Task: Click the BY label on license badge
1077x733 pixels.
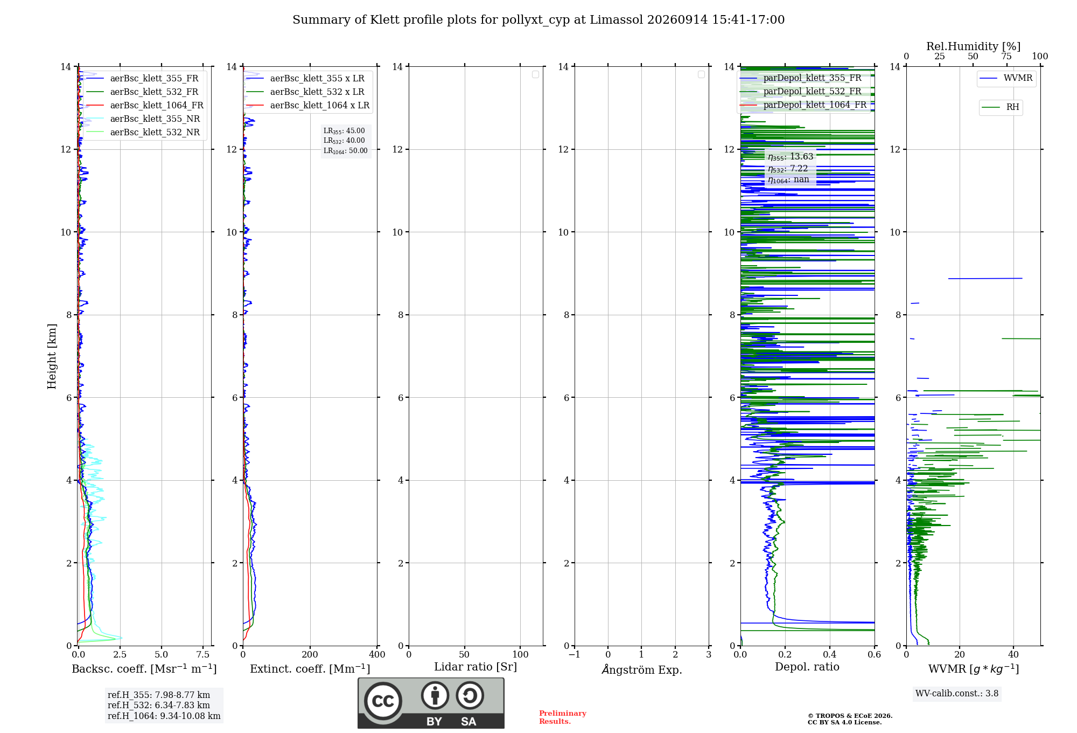Action: [x=435, y=722]
